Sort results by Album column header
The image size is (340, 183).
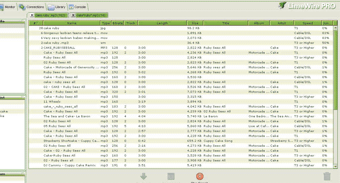(x=259, y=23)
